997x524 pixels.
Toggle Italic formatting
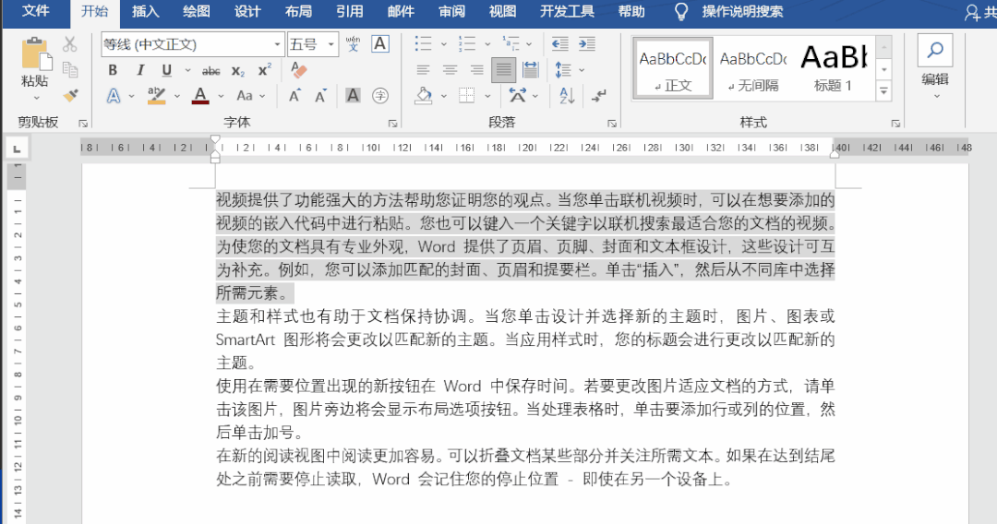pyautogui.click(x=140, y=70)
